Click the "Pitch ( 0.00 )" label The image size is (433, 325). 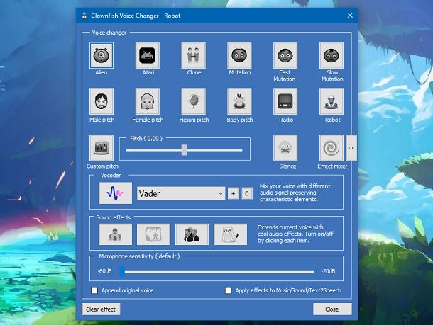(x=146, y=139)
